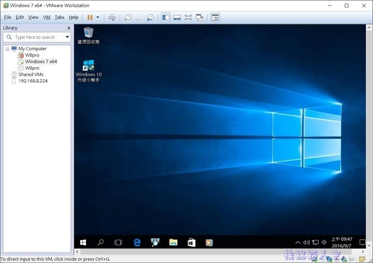The height and width of the screenshot is (263, 373).
Task: Select the W8pro entry below Windows 7 x64
Action: point(29,68)
